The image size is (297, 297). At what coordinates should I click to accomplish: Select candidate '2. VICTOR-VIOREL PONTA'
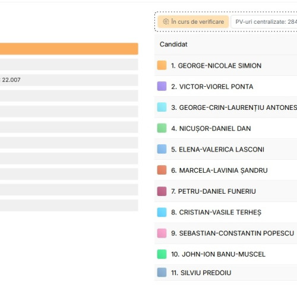pos(212,87)
